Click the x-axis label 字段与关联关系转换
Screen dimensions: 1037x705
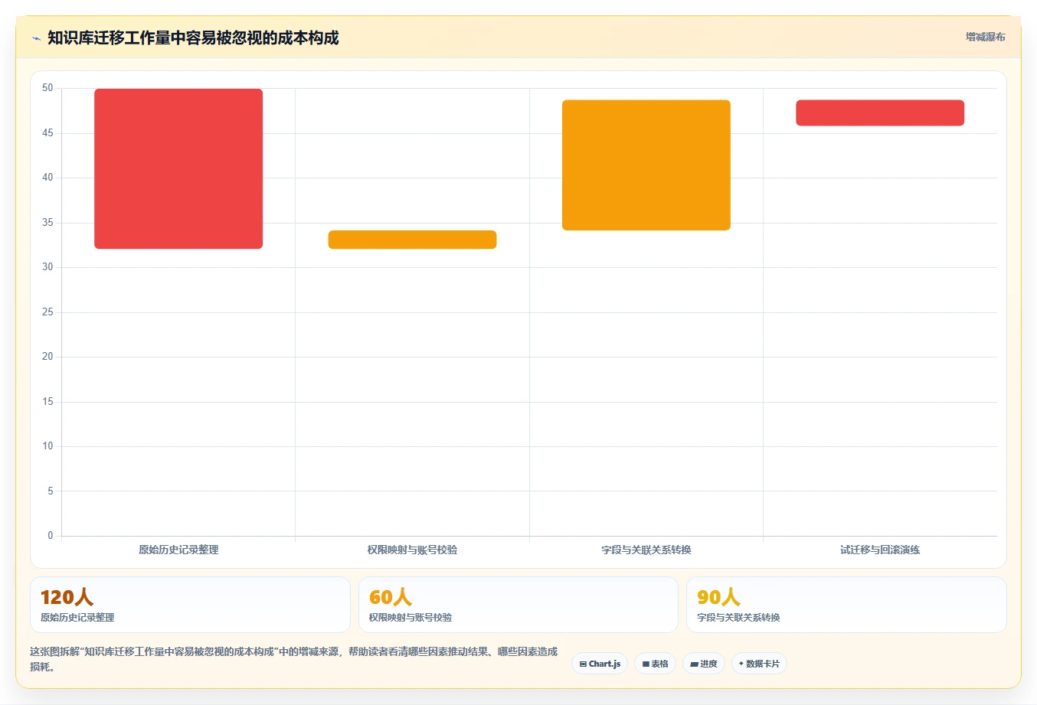[x=646, y=550]
